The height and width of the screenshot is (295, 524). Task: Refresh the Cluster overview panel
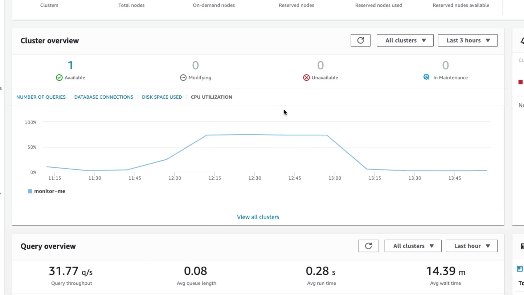coord(360,40)
